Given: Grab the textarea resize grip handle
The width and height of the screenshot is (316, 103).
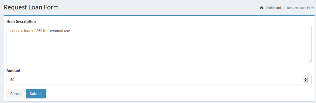Looking at the screenshot, I should click(x=309, y=61).
